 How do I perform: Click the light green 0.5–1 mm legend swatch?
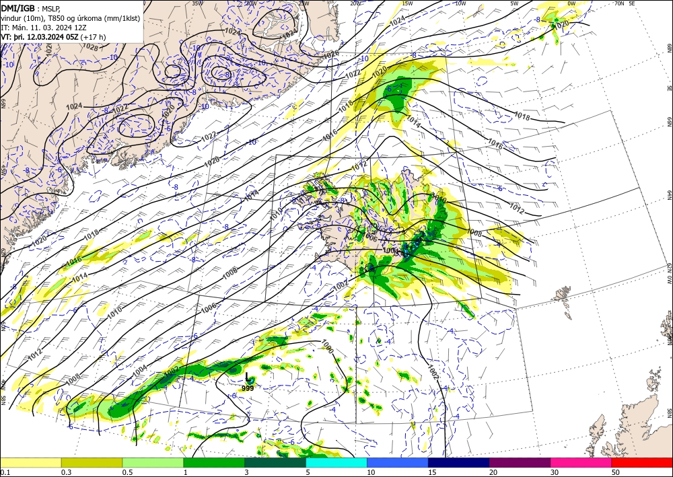click(x=153, y=462)
